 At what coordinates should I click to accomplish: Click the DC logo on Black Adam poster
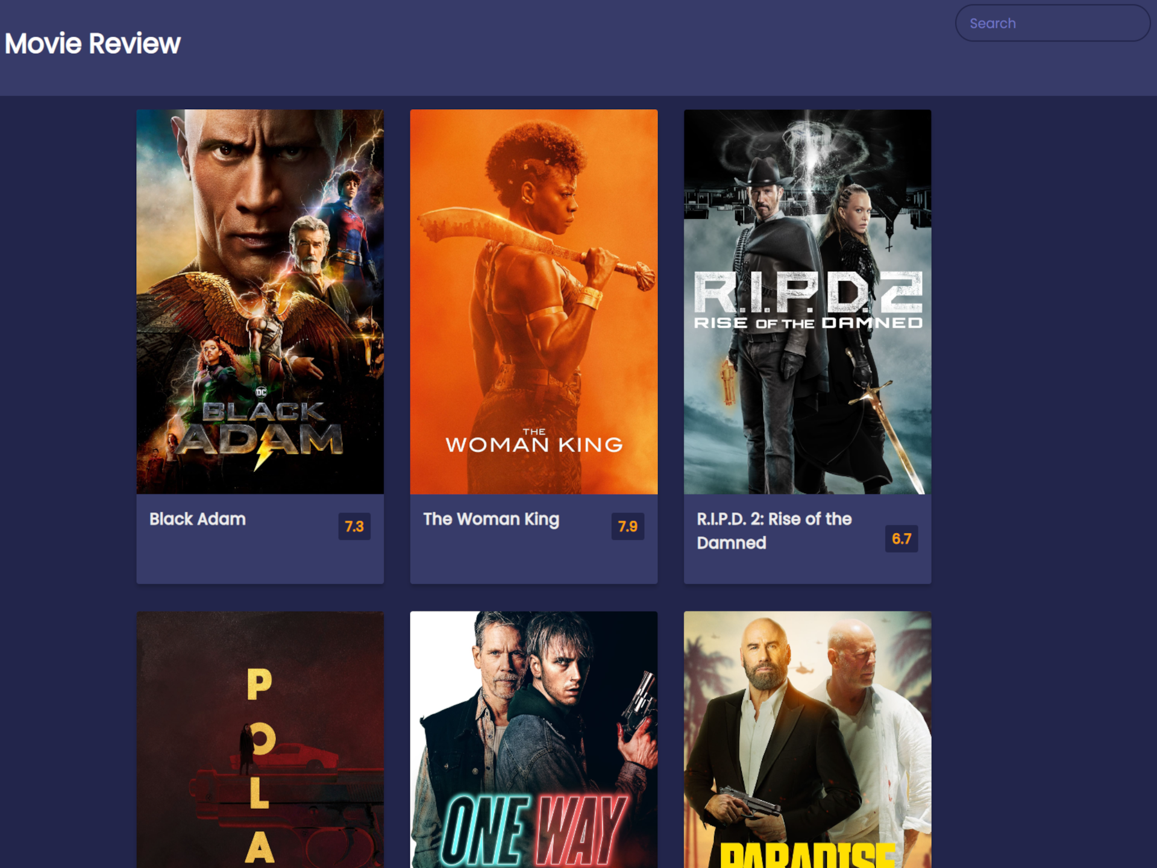coord(261,392)
